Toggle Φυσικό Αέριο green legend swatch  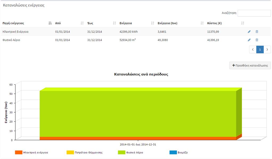click(x=122, y=152)
